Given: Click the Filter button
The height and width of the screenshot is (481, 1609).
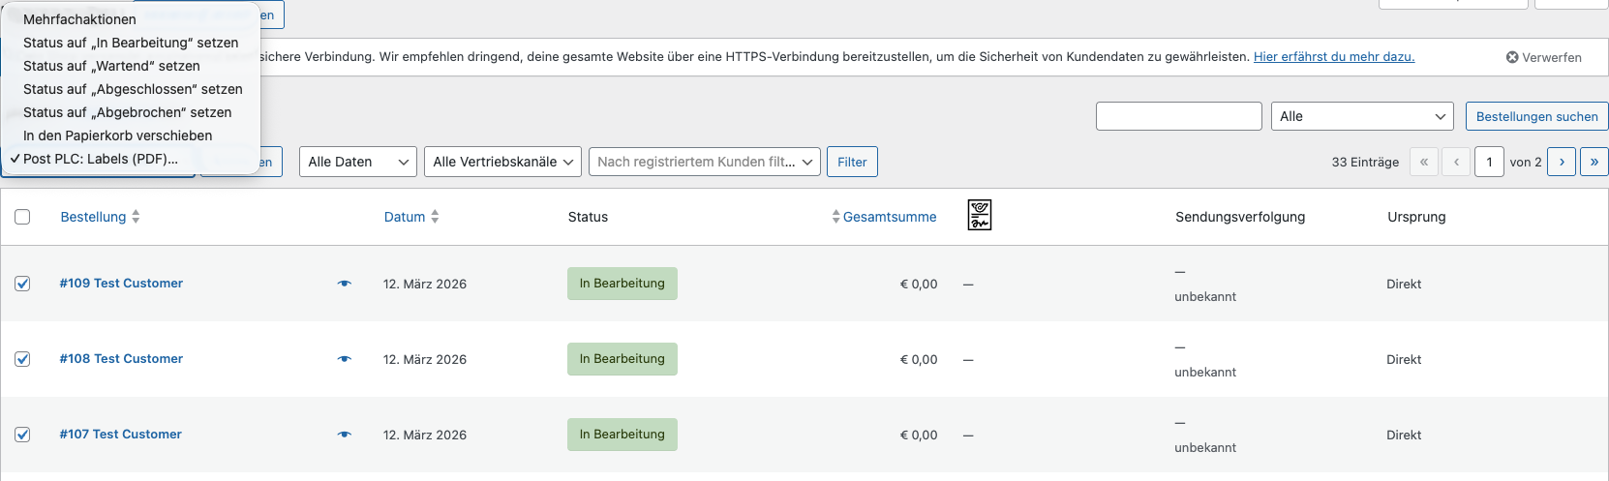Looking at the screenshot, I should click(x=852, y=162).
